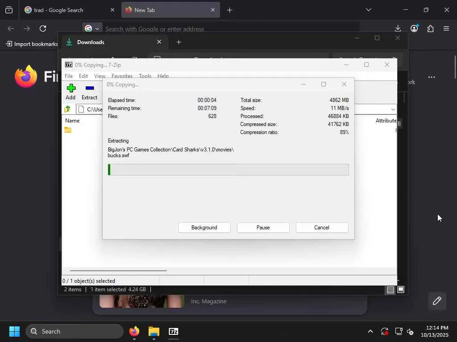The height and width of the screenshot is (342, 457).
Task: Click the Firefox logo on new tab
Action: pyautogui.click(x=26, y=76)
